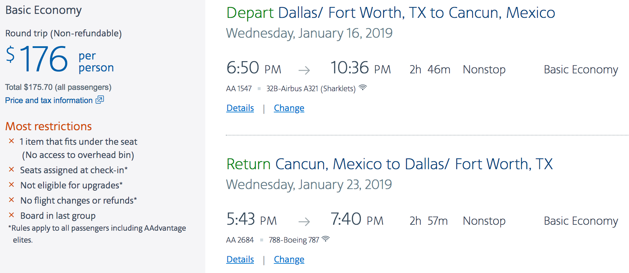The width and height of the screenshot is (629, 273).
Task: Click the red X beside "1 item that fits under the seat"
Action: (12, 141)
